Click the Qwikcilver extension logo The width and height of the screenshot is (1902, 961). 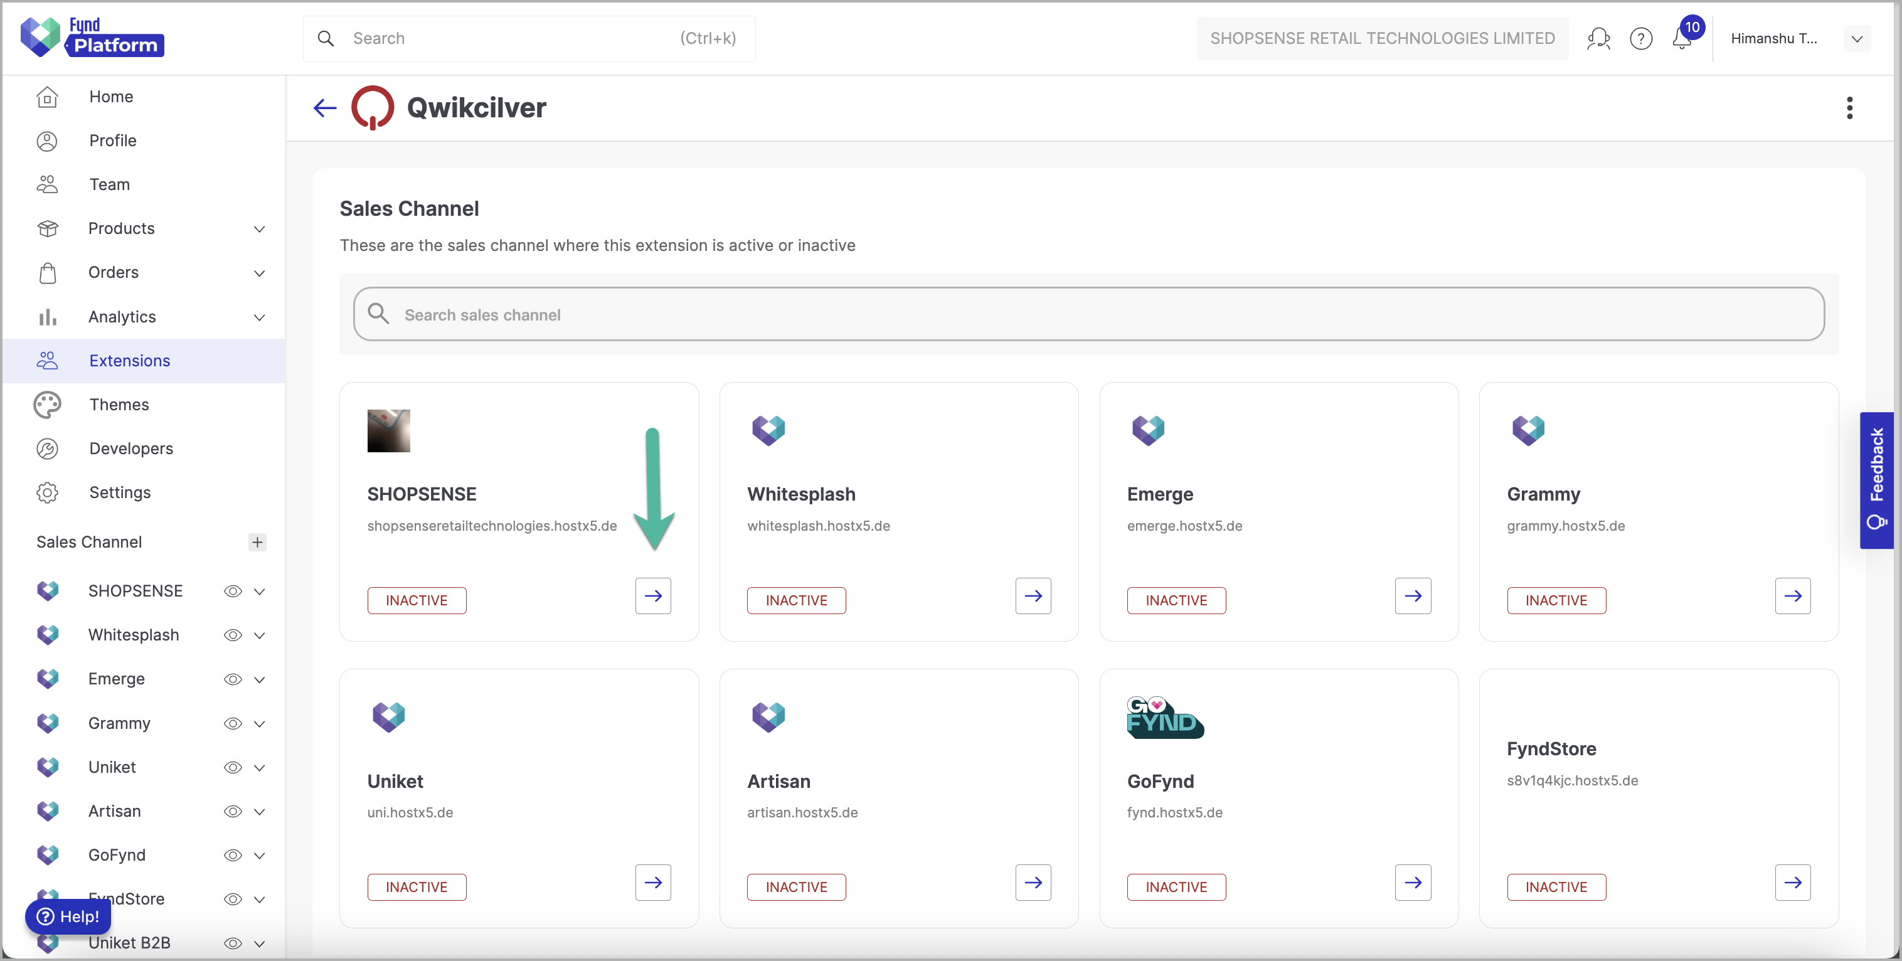pos(372,108)
